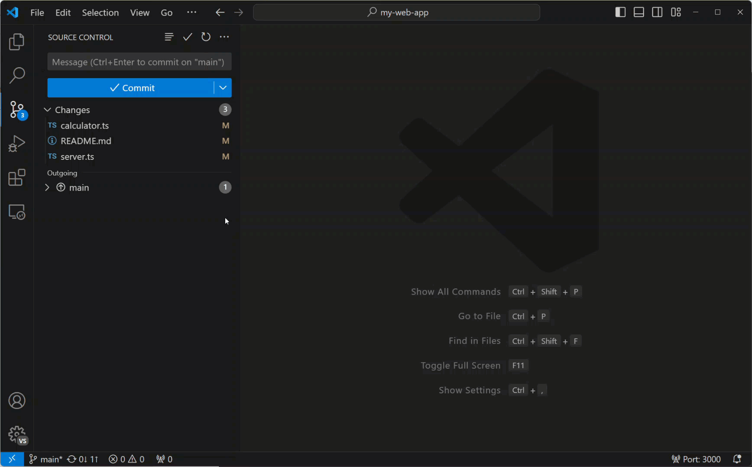The height and width of the screenshot is (467, 752).
Task: Open the Explorer sidebar icon
Action: (x=16, y=41)
